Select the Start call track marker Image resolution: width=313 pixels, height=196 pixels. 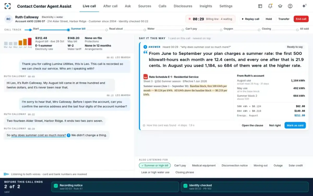(x=30, y=30)
